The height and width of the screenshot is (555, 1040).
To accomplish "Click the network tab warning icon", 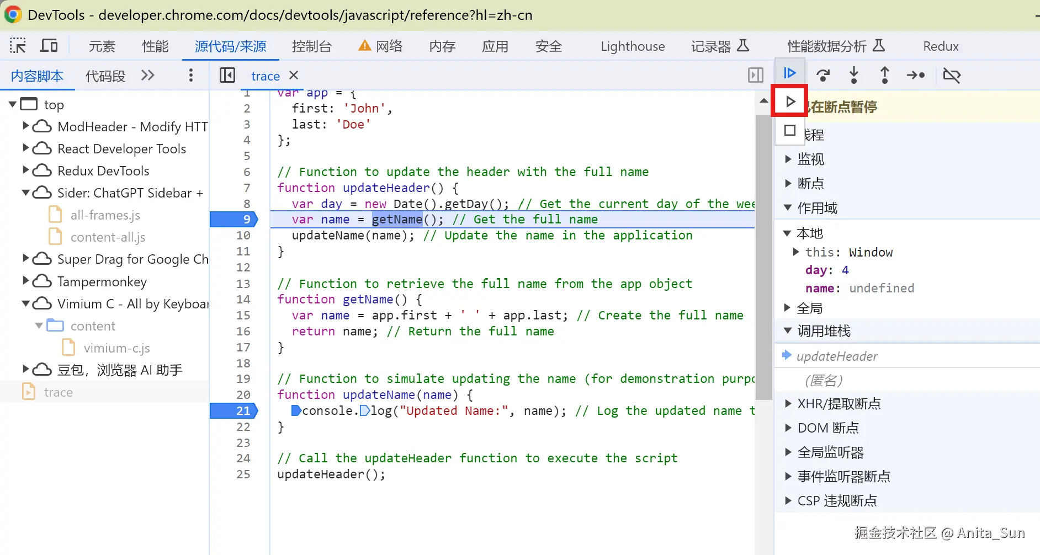I will pos(365,46).
